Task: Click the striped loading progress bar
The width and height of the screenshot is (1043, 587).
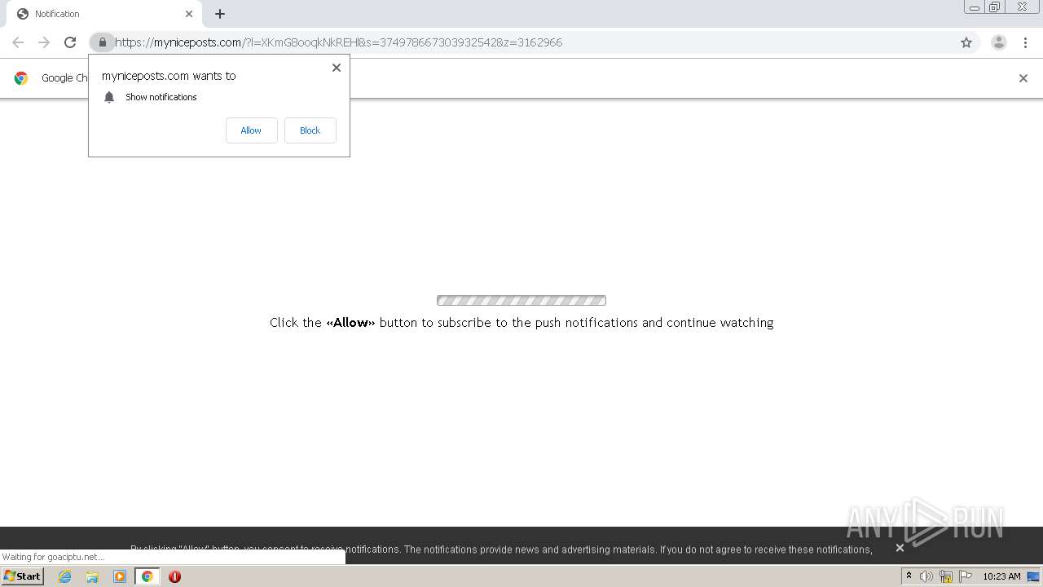Action: (x=521, y=300)
